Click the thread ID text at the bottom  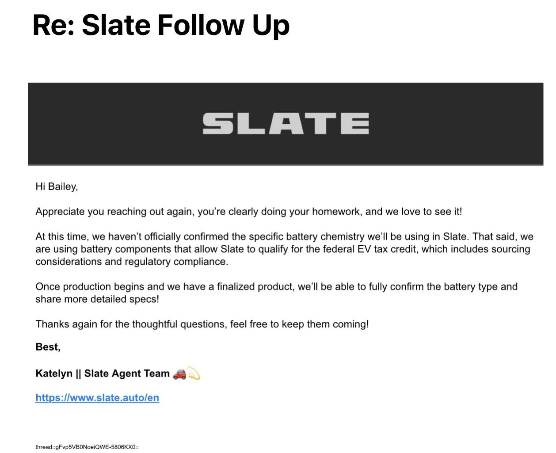point(87,447)
